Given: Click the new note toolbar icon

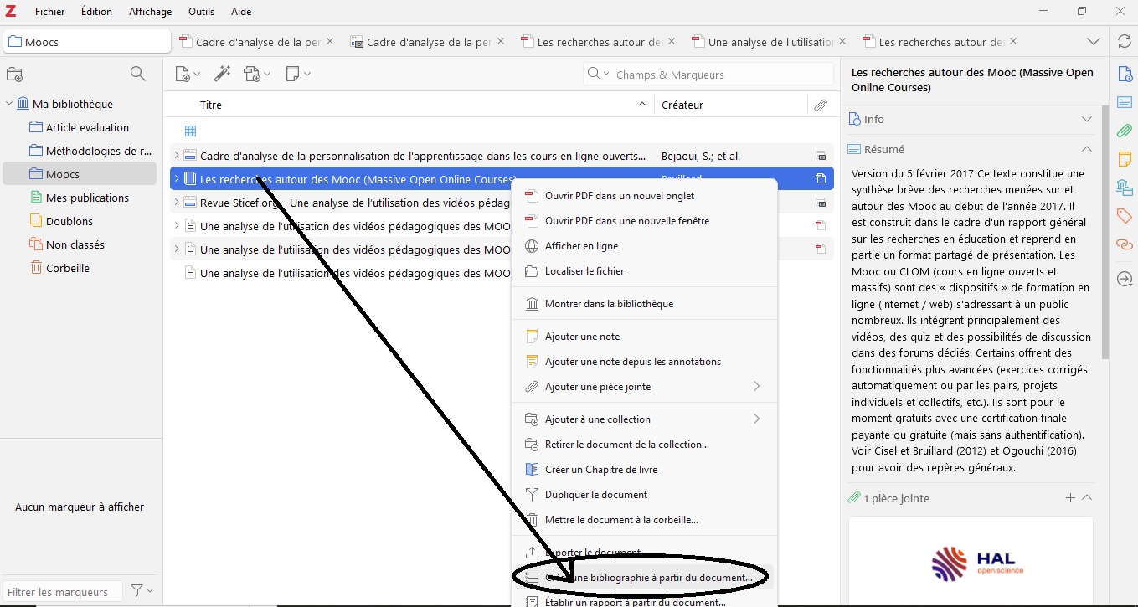Looking at the screenshot, I should point(297,75).
